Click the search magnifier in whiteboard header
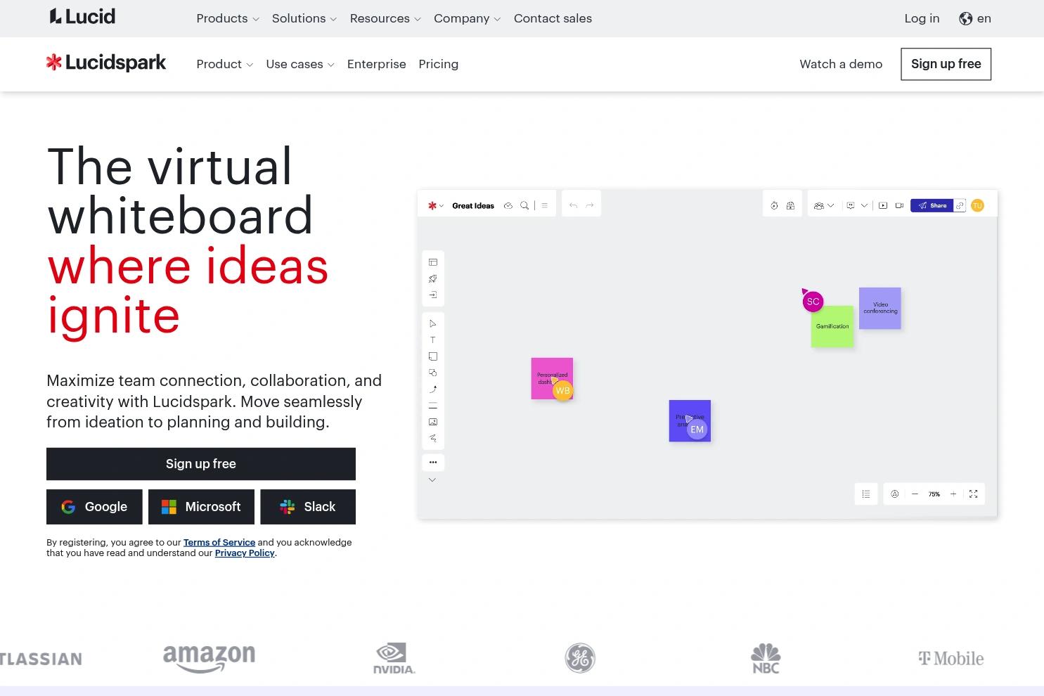1044x696 pixels. pyautogui.click(x=524, y=205)
